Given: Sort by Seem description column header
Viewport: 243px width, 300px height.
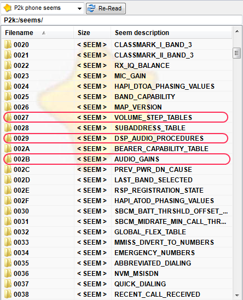Looking at the screenshot, I should (171, 33).
